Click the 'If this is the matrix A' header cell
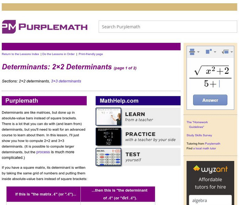The image size is (239, 205). point(43,194)
